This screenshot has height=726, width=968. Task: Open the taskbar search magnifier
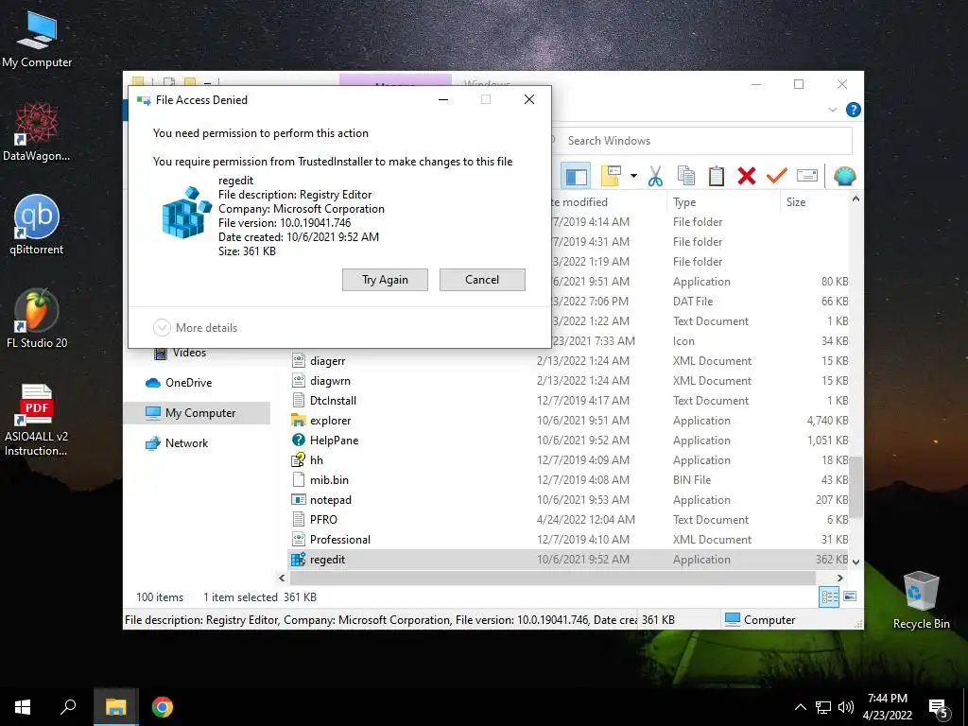(68, 707)
